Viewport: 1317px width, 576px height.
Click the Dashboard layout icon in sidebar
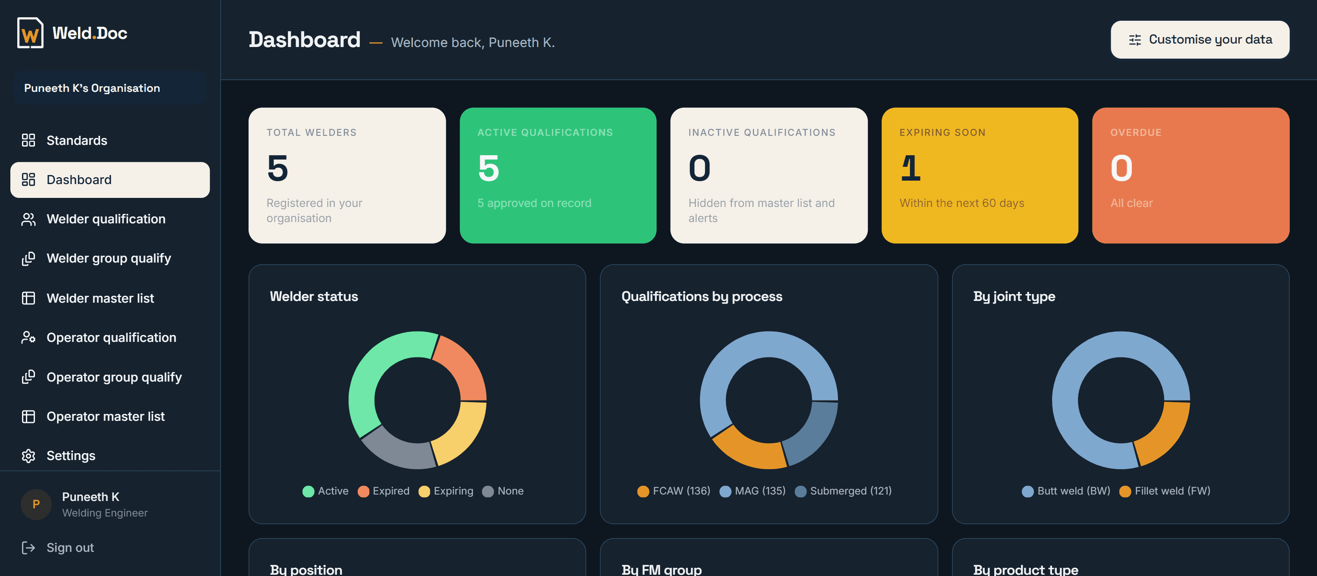pos(28,180)
